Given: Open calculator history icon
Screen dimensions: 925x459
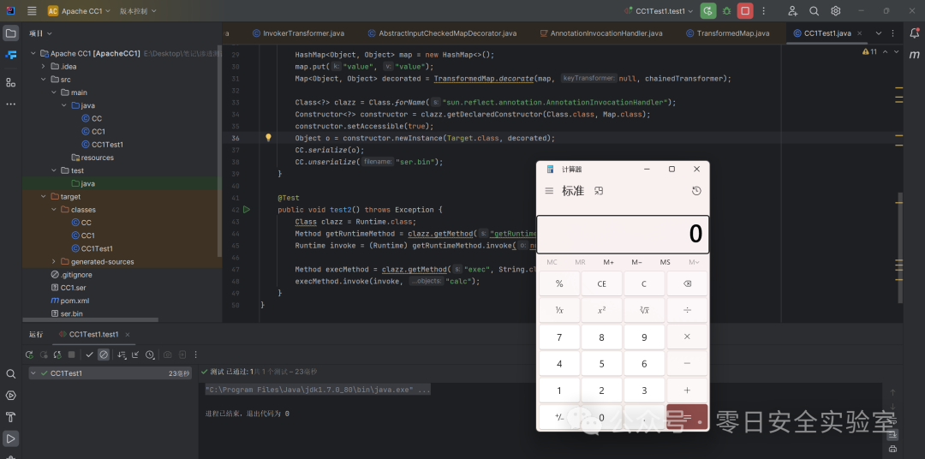Looking at the screenshot, I should (696, 191).
